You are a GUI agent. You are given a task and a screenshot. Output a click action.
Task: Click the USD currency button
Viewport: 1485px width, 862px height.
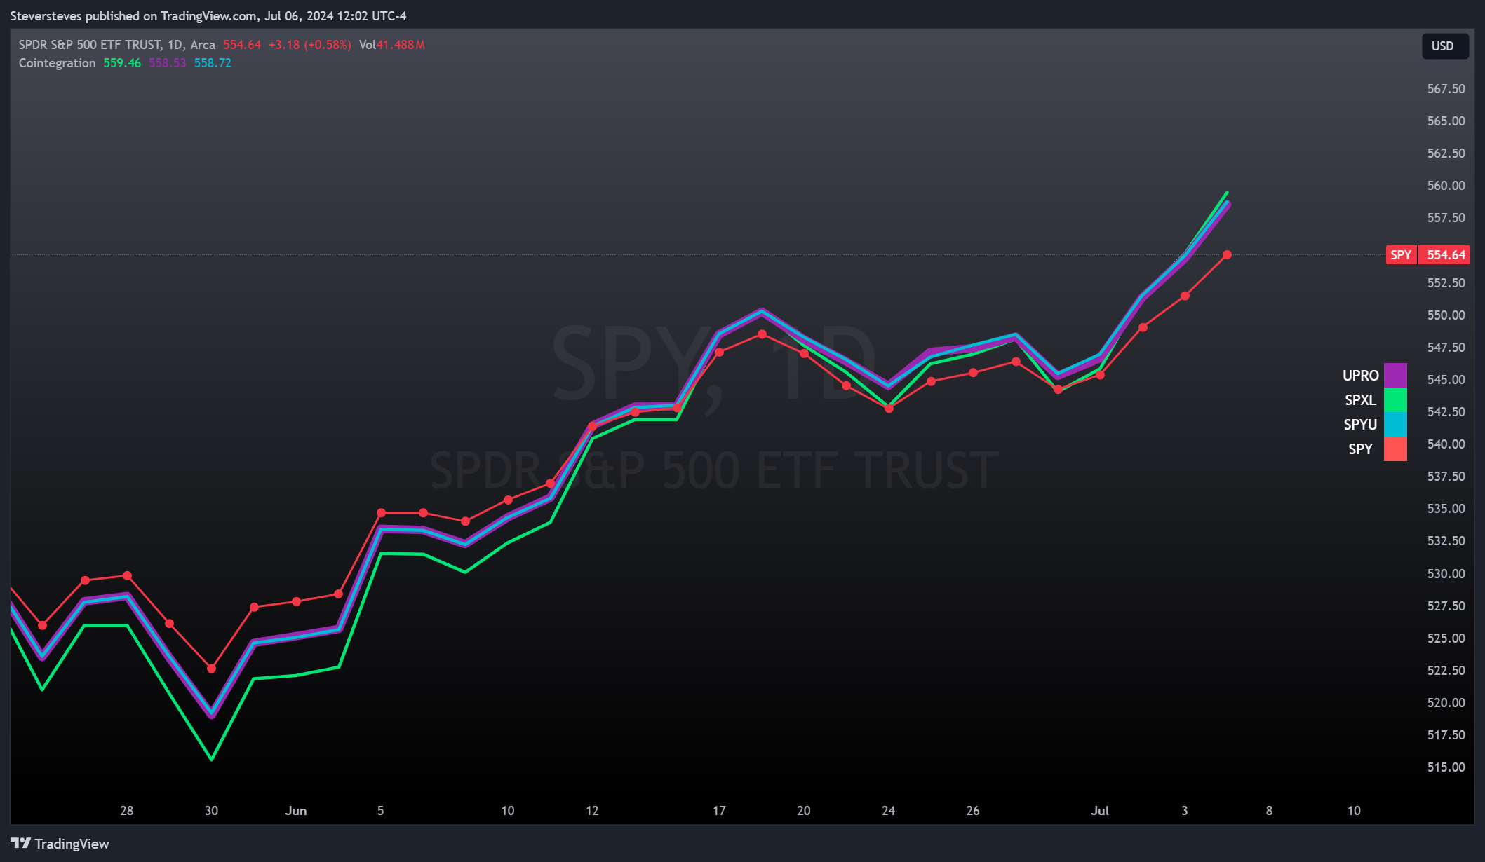point(1444,46)
